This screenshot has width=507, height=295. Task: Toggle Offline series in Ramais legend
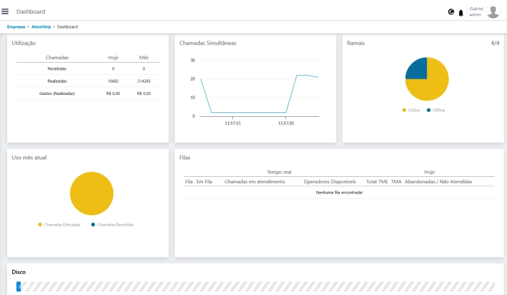pos(438,110)
